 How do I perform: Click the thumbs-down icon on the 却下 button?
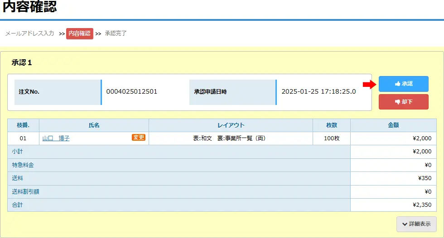pyautogui.click(x=397, y=102)
